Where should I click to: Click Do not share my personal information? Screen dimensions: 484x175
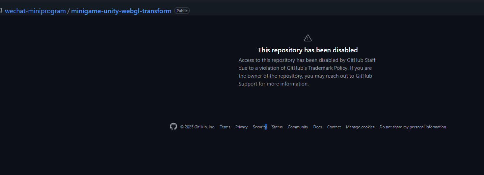tap(413, 127)
